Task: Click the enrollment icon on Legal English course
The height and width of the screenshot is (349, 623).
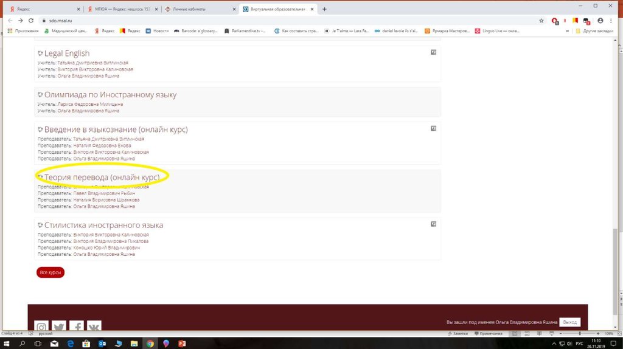Action: (433, 53)
